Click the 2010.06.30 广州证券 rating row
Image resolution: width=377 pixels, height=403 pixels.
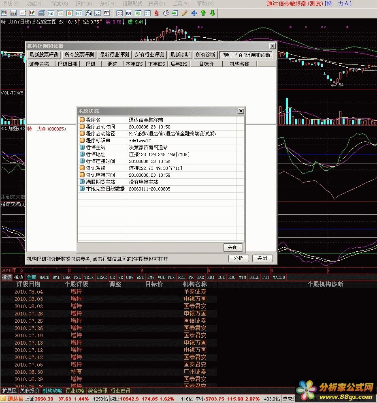point(109,372)
